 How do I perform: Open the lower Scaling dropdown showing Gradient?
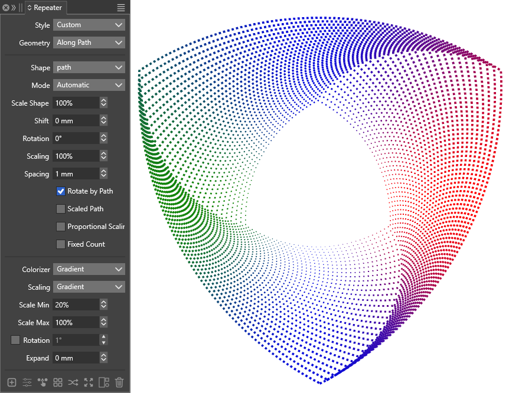tap(89, 287)
